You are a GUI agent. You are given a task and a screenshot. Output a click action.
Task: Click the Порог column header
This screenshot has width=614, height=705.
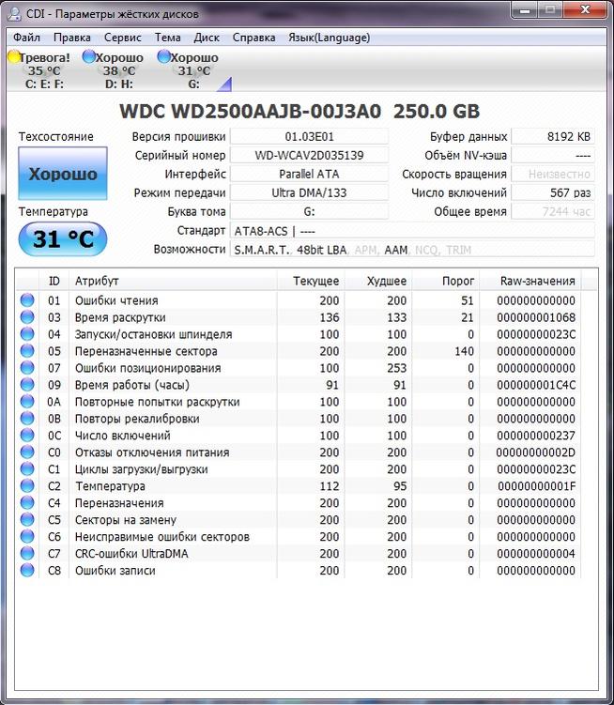click(446, 281)
